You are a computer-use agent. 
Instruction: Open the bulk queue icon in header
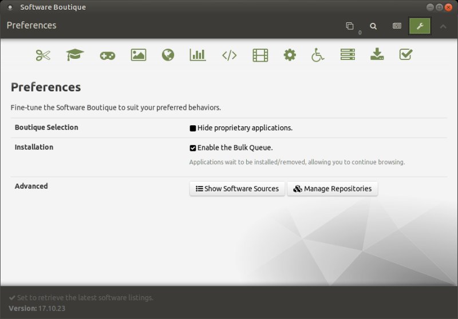(x=350, y=26)
